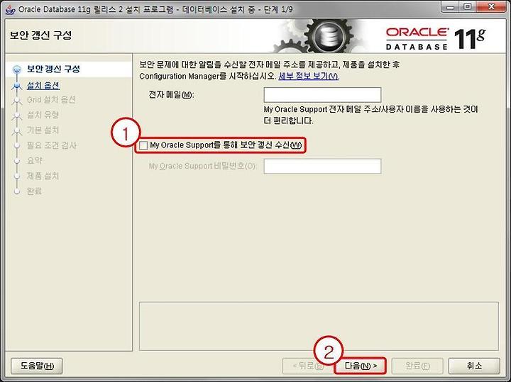Click the My Oracle Support 비밀번호(O) label
Screen dimensions: 511x382
point(202,166)
